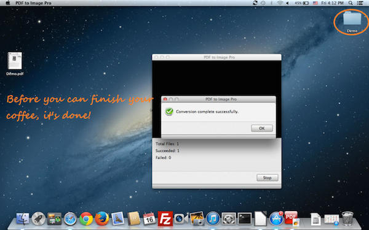The width and height of the screenshot is (369, 230).
Task: Open PDF to Image Pro dock icon
Action: pos(292,218)
